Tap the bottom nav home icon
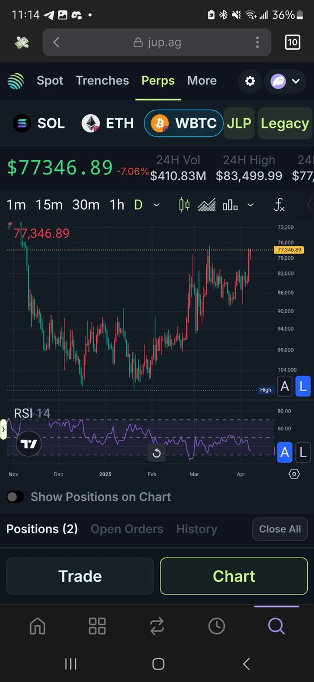 (x=37, y=626)
